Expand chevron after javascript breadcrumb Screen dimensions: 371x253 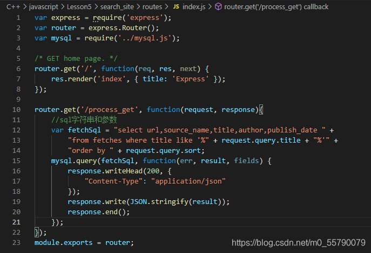[63, 7]
